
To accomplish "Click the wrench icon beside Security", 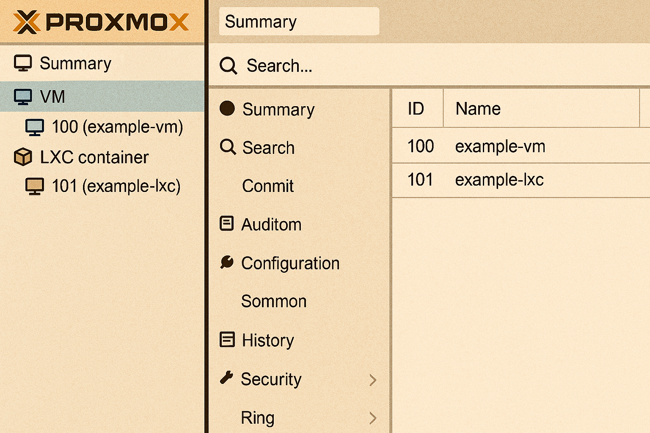I will click(227, 377).
